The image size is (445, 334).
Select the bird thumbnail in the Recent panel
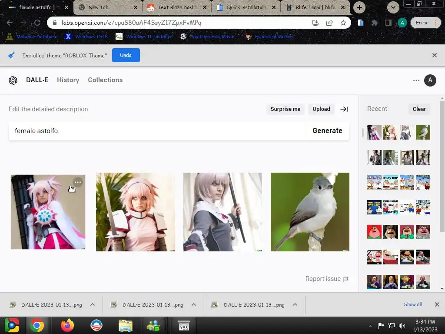pyautogui.click(x=423, y=132)
